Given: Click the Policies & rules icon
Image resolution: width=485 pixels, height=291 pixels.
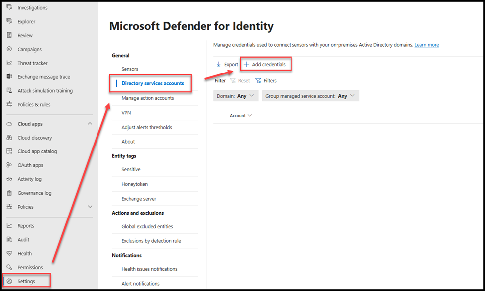Looking at the screenshot, I should click(x=9, y=104).
